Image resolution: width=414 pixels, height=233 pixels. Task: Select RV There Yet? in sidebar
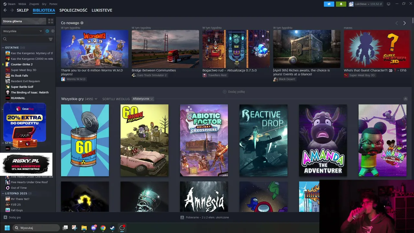click(20, 199)
